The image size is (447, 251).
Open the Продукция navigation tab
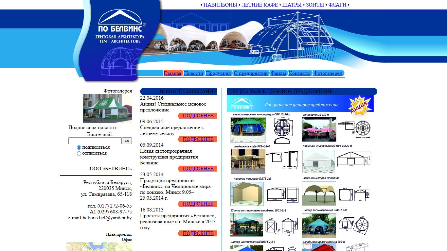pos(218,73)
